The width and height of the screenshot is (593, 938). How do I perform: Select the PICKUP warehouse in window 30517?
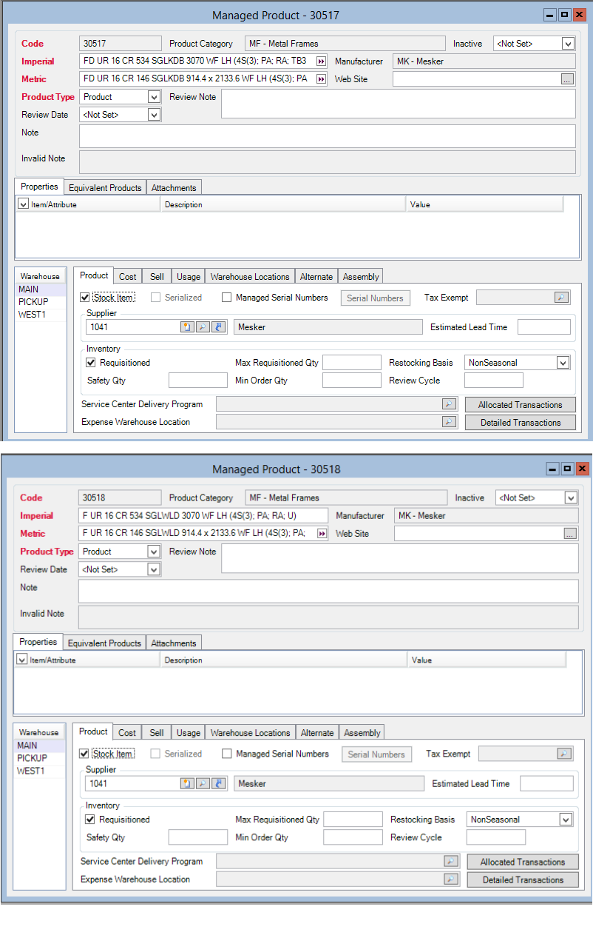tap(33, 302)
